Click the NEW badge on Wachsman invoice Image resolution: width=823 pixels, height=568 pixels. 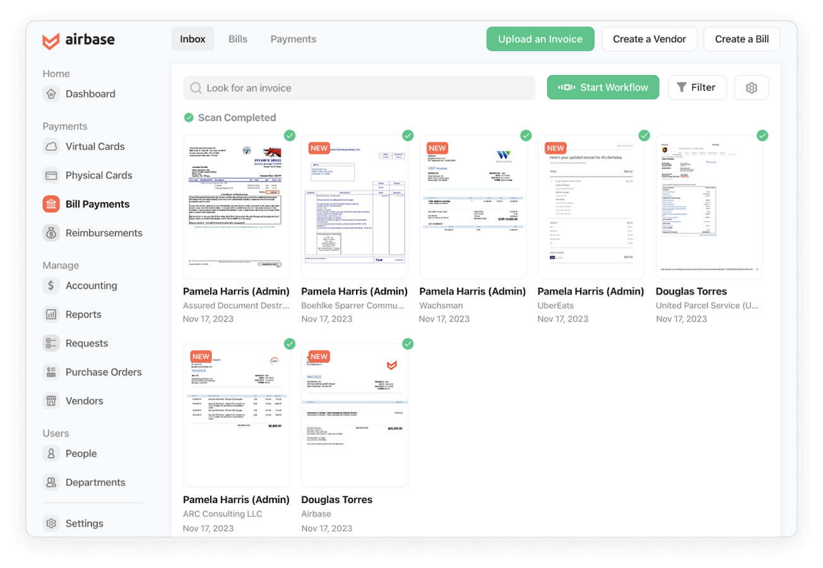[437, 148]
